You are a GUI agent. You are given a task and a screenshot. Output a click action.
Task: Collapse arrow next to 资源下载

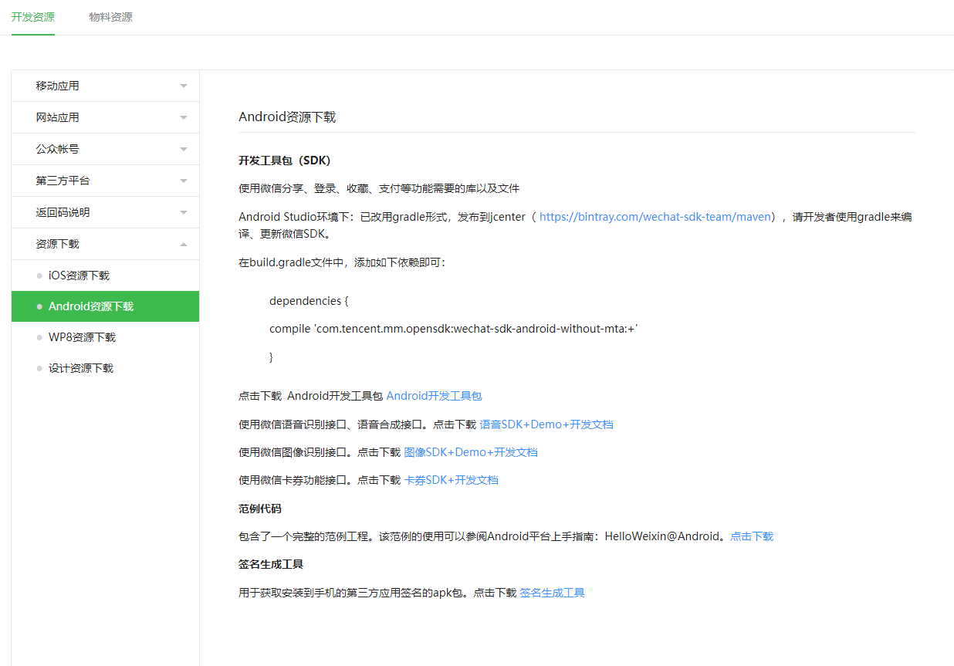[x=184, y=244]
